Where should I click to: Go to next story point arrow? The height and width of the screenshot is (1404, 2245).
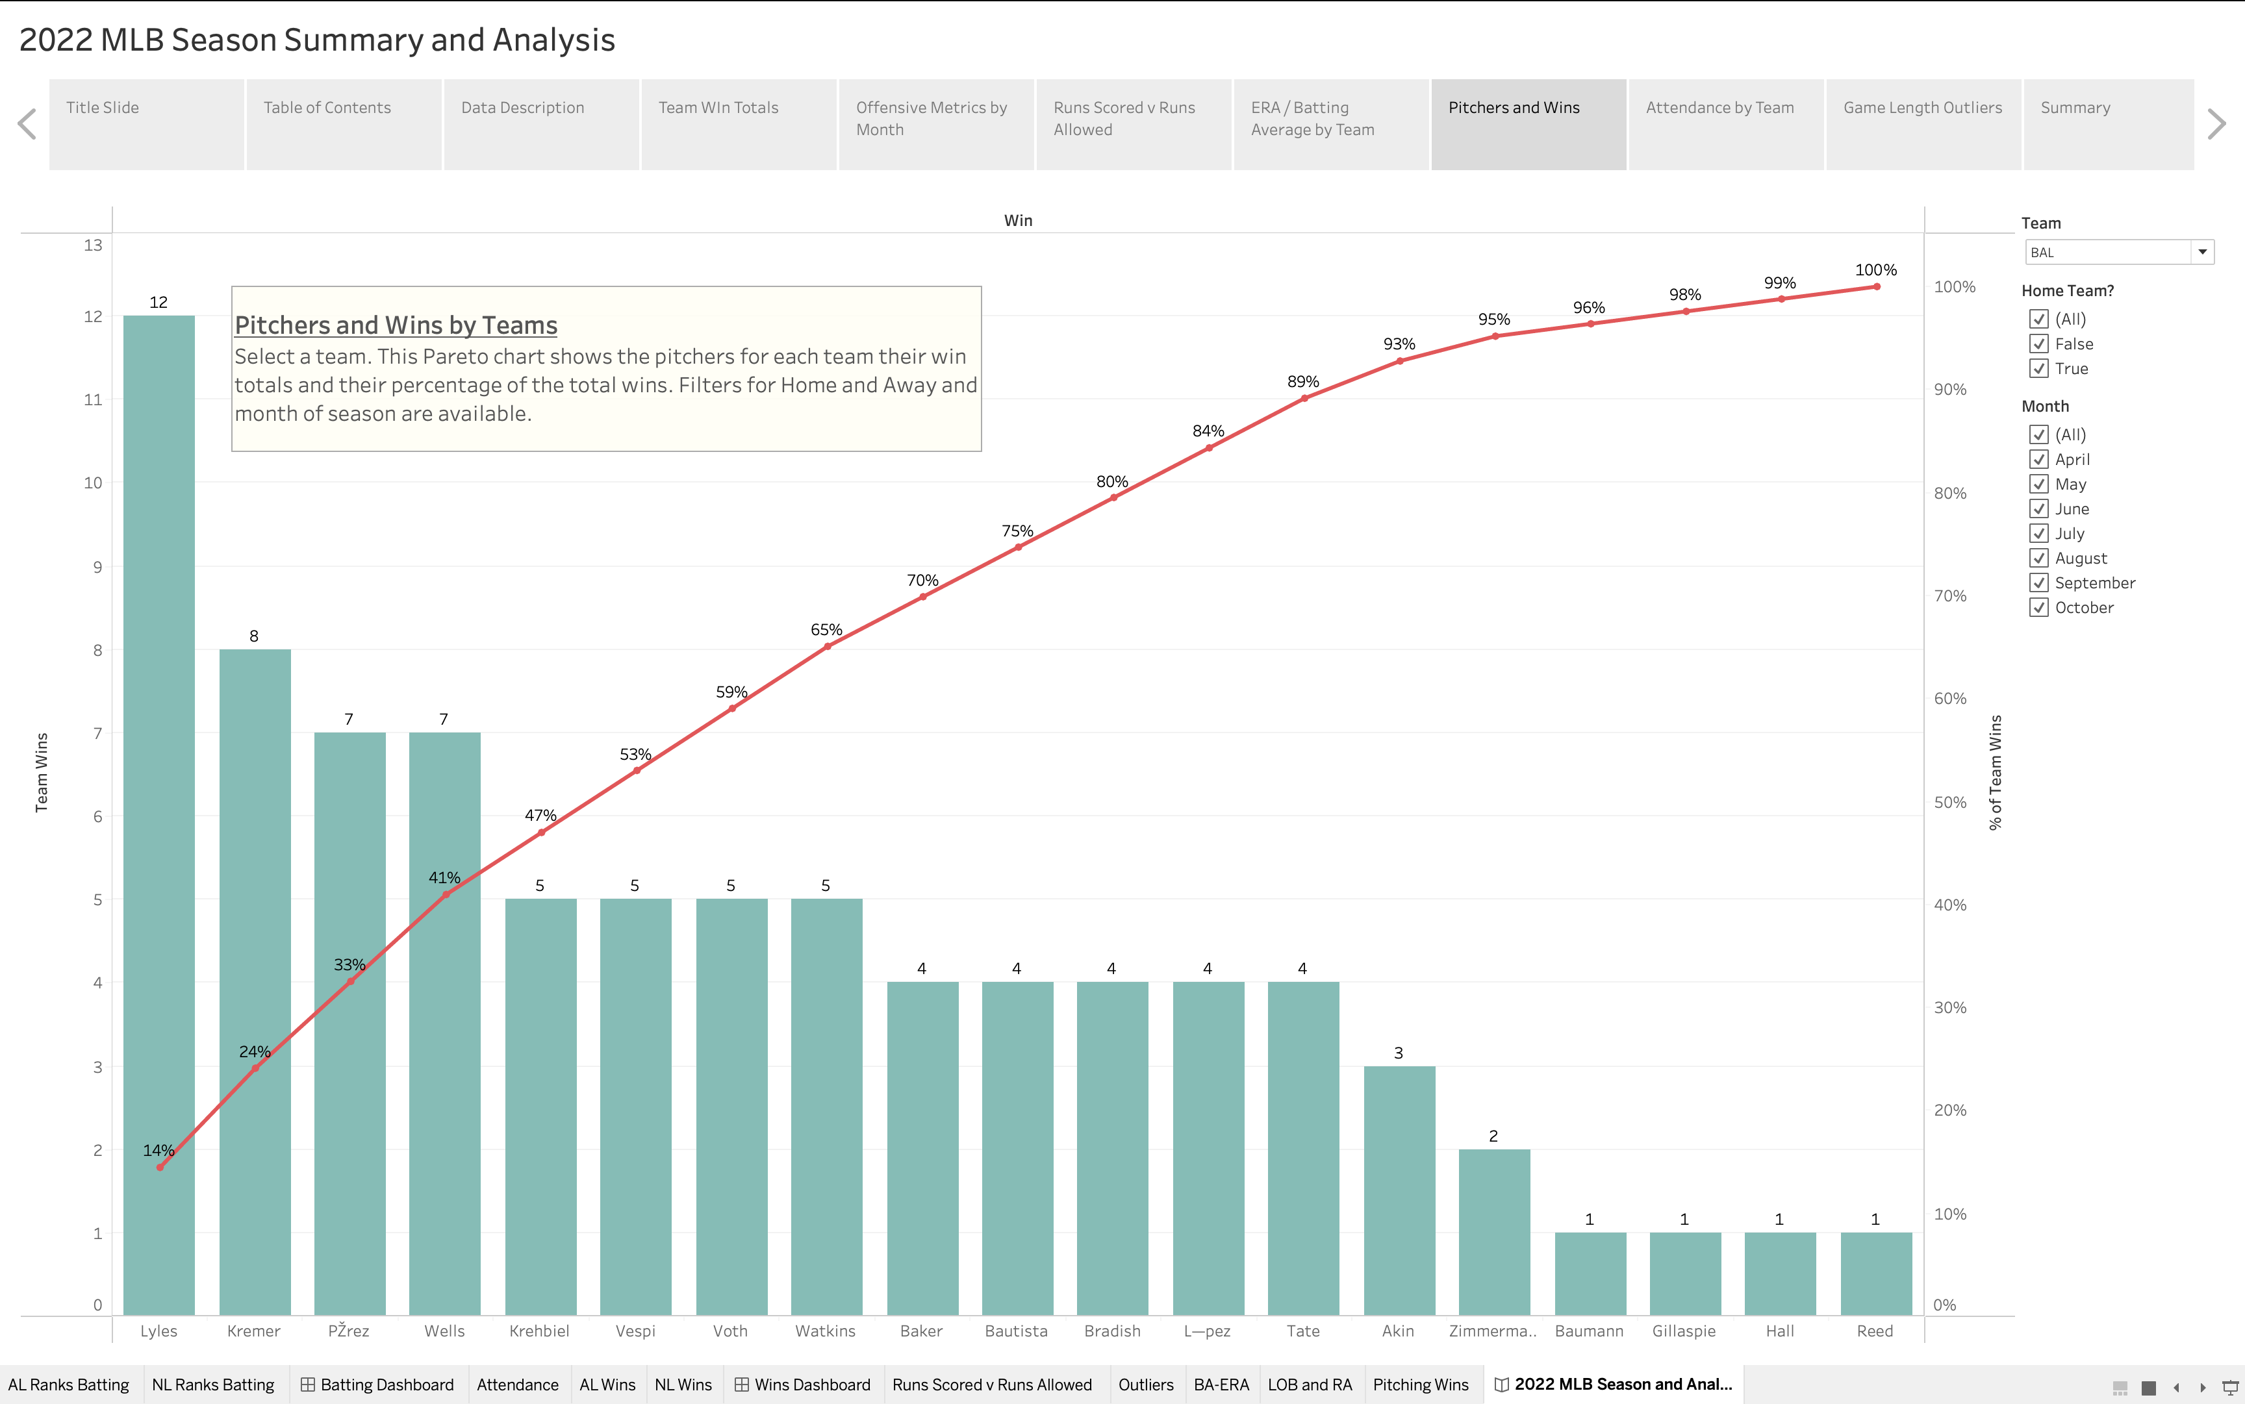(2217, 123)
